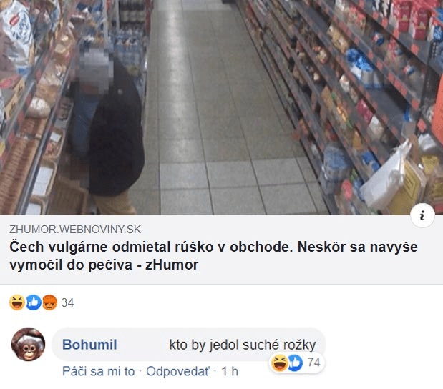Click the store shelves on right of image

click(353, 99)
